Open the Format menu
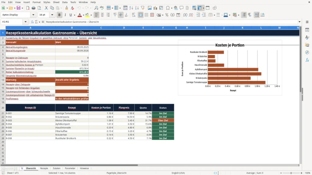This screenshot has width=312, height=175. pos(37,2)
